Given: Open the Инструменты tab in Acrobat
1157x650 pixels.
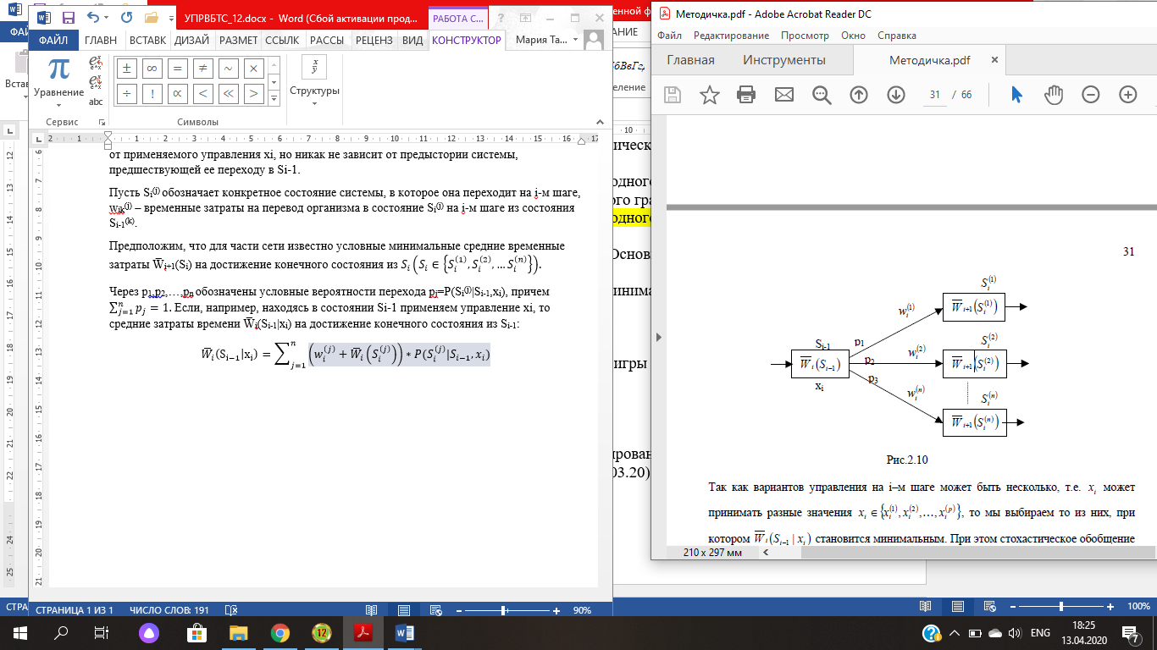Looking at the screenshot, I should (783, 60).
